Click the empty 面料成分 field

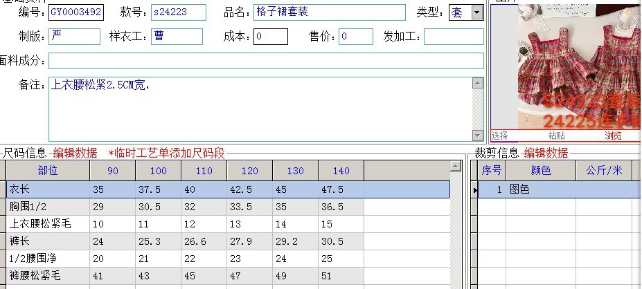(x=266, y=61)
